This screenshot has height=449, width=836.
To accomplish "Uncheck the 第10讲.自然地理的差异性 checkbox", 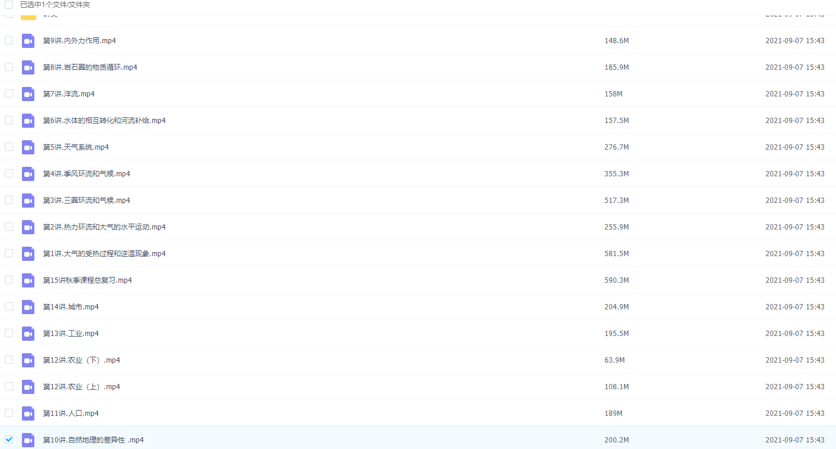I will coord(9,440).
